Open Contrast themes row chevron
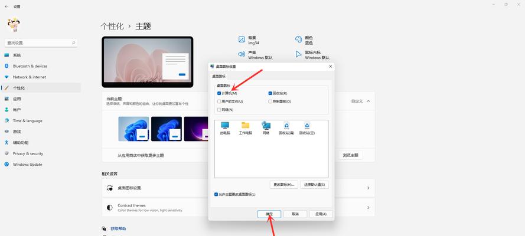This screenshot has width=525, height=236. pos(369,208)
